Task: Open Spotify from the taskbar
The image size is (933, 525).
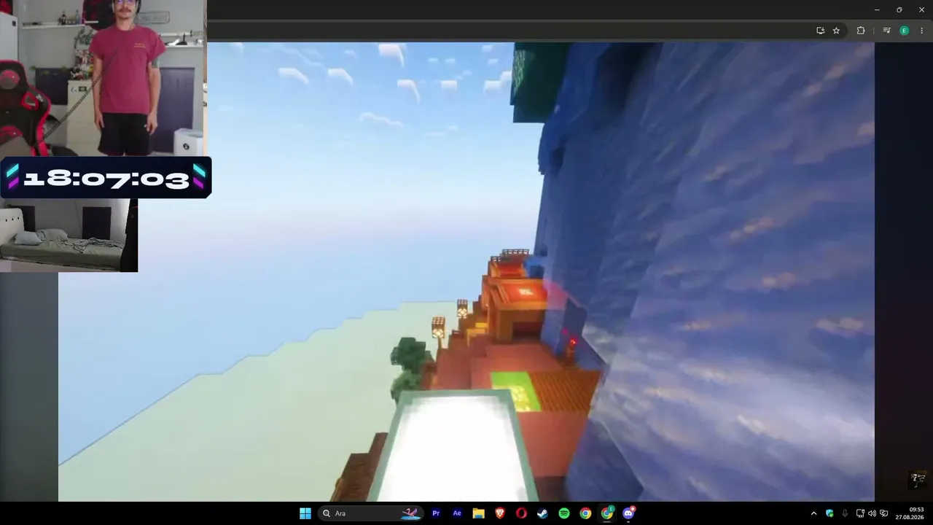Action: 564,513
